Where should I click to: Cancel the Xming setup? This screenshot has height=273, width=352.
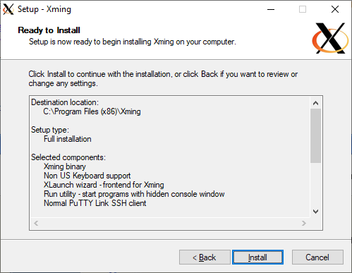pos(317,257)
